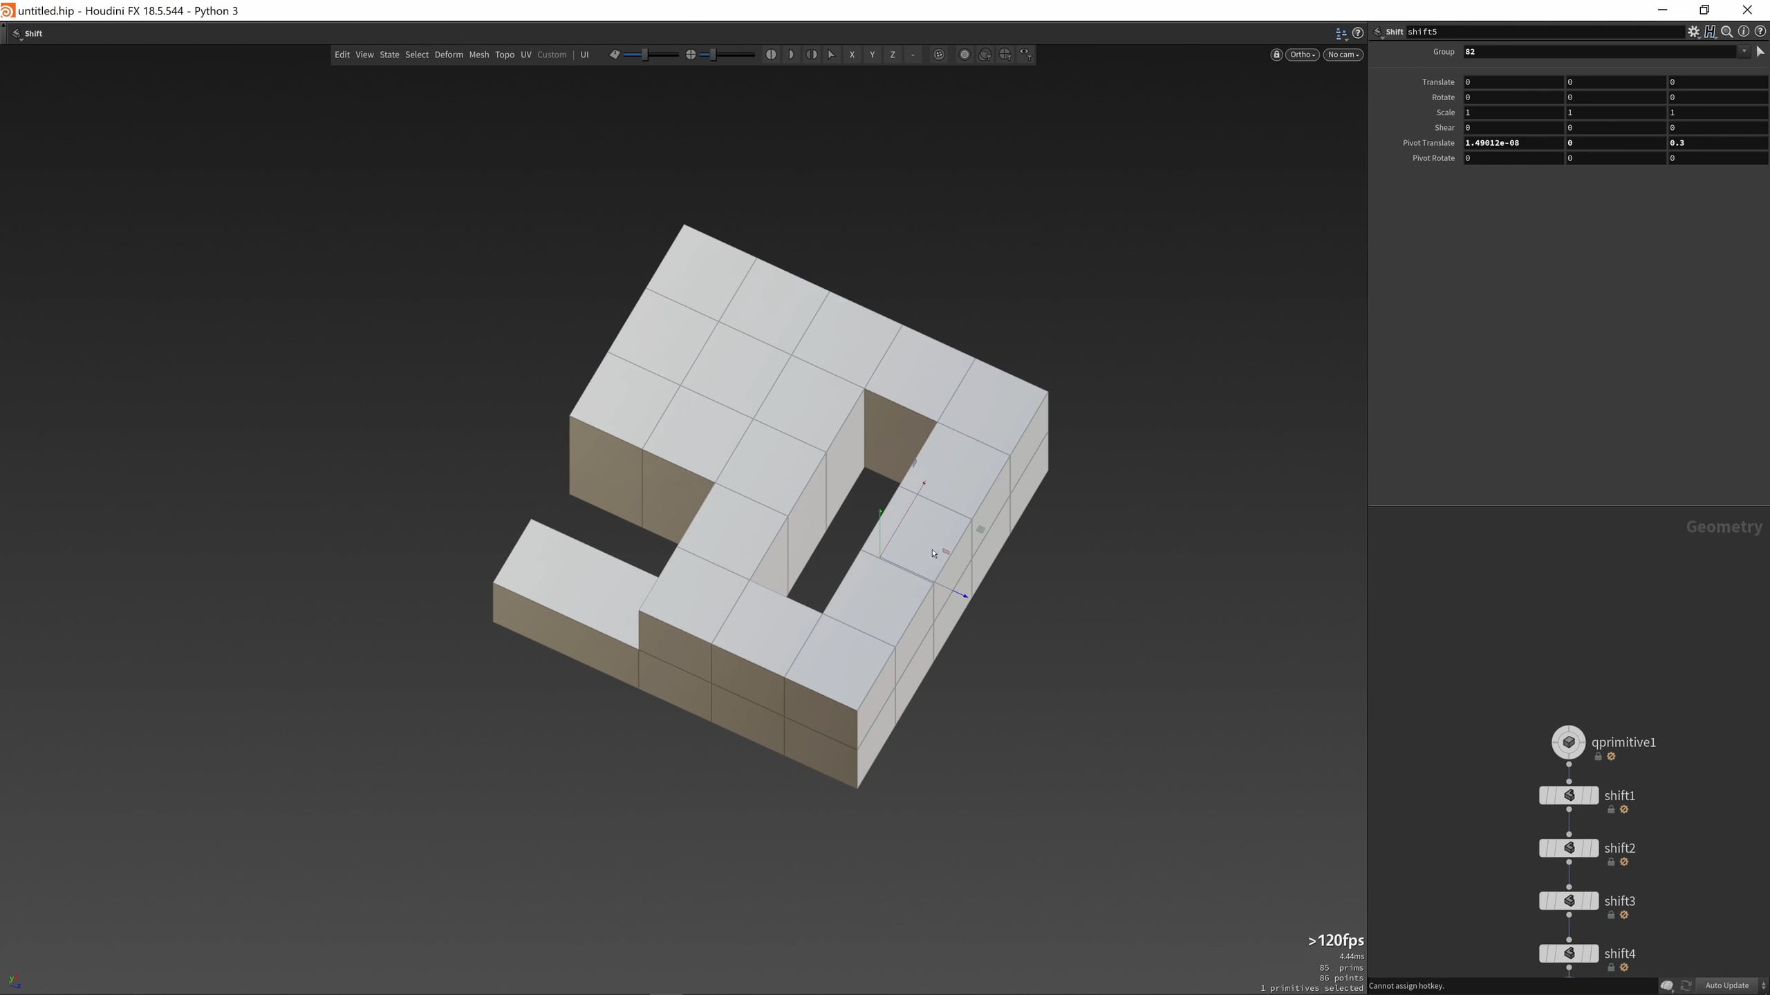The height and width of the screenshot is (995, 1770).
Task: Select the shift3 node
Action: pyautogui.click(x=1569, y=901)
